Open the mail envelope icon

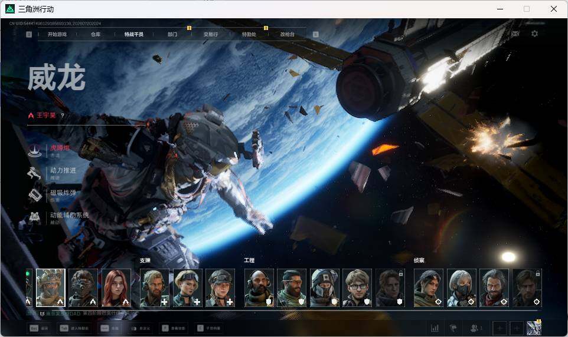[515, 34]
